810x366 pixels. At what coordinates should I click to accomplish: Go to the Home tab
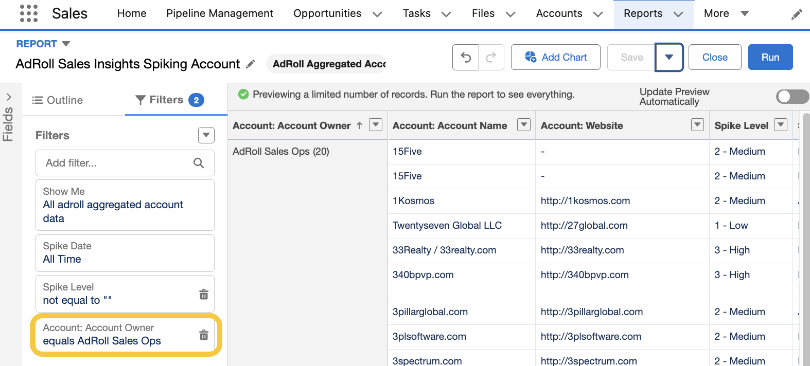coord(132,13)
